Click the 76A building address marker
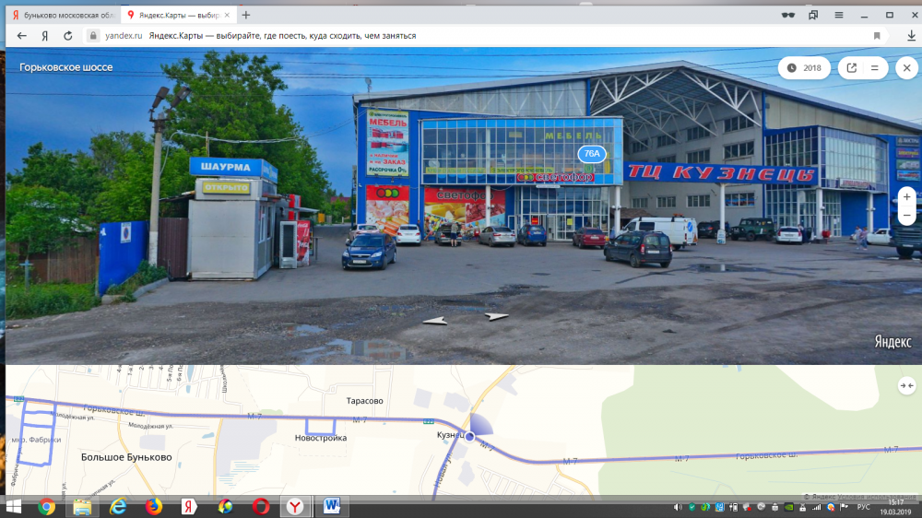Viewport: 922px width, 518px height. 592,154
